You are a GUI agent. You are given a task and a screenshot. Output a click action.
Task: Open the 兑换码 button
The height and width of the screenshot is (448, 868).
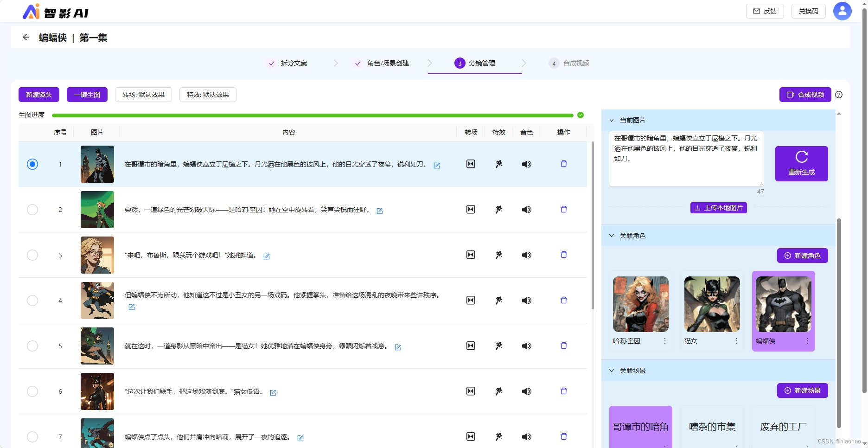tap(808, 11)
